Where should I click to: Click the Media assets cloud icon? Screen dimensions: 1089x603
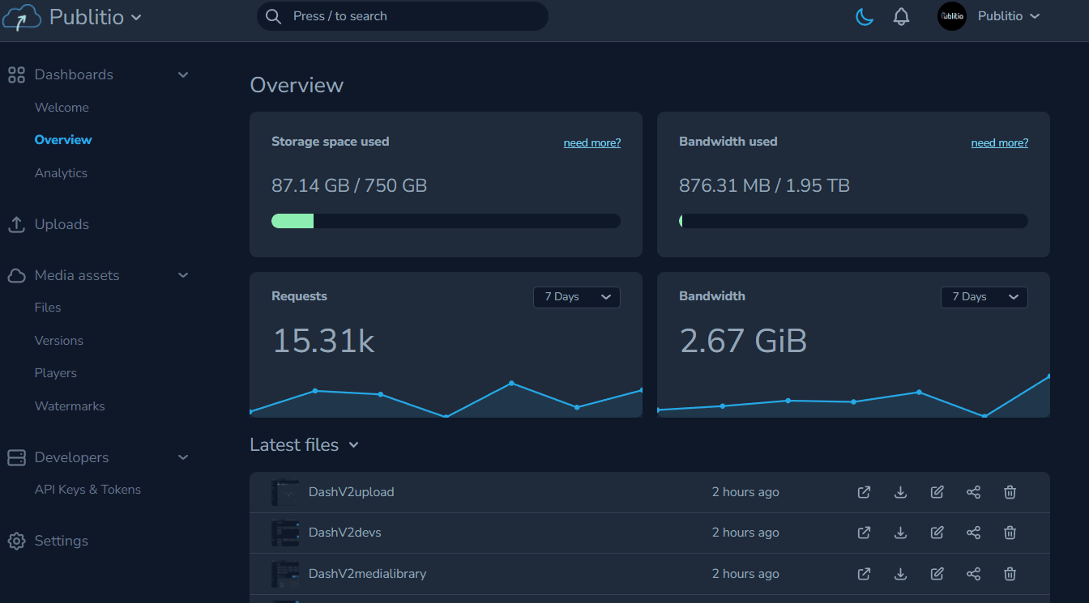[x=16, y=275]
